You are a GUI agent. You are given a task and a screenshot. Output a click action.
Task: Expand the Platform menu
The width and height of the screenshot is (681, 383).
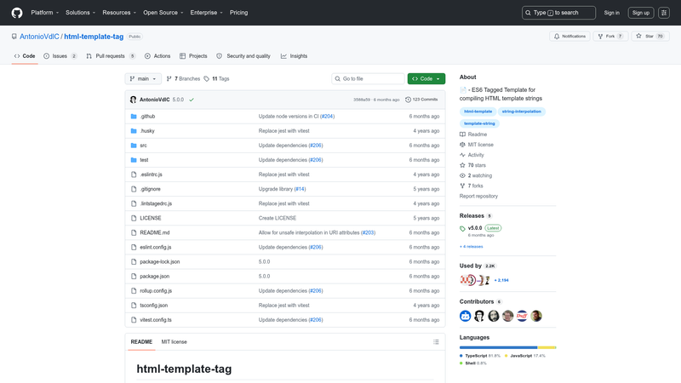click(x=45, y=13)
